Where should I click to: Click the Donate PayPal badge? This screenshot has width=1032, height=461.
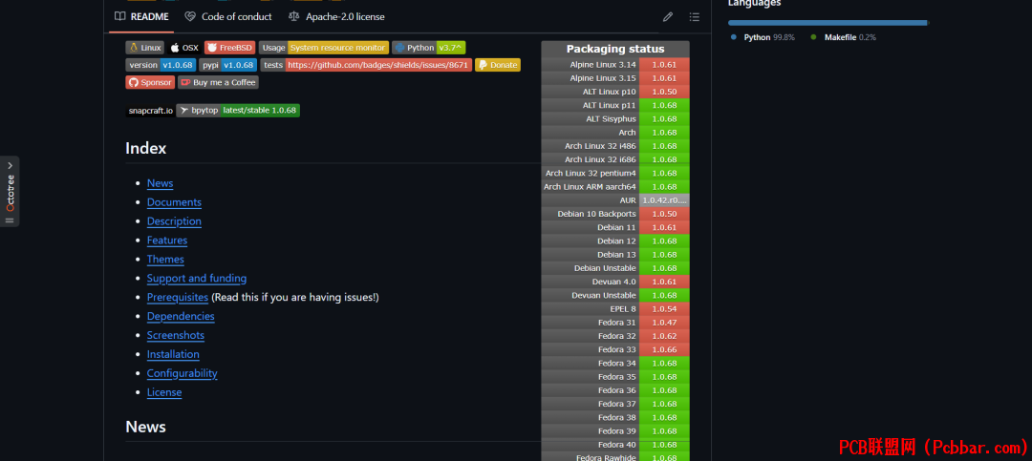[x=498, y=65]
